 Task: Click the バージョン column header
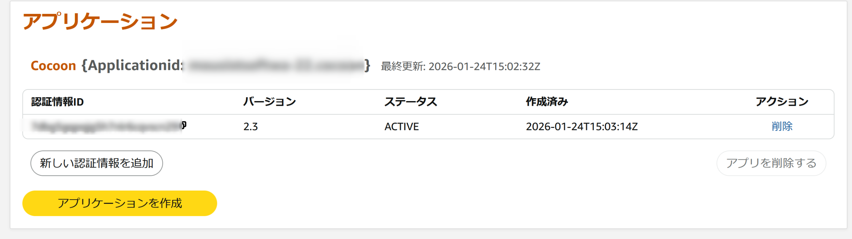pos(270,102)
